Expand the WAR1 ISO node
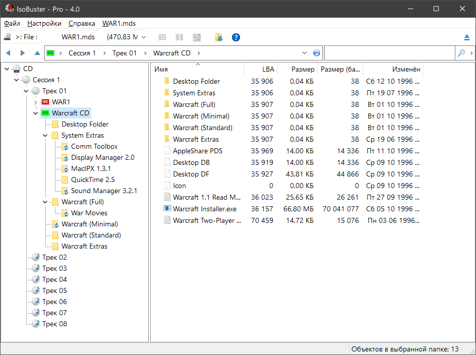Image resolution: width=476 pixels, height=355 pixels. tap(36, 102)
